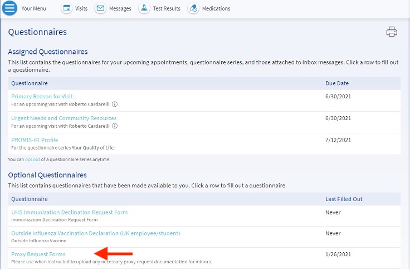Click the Assigned Questionnaires heading
The width and height of the screenshot is (410, 270).
[x=48, y=52]
